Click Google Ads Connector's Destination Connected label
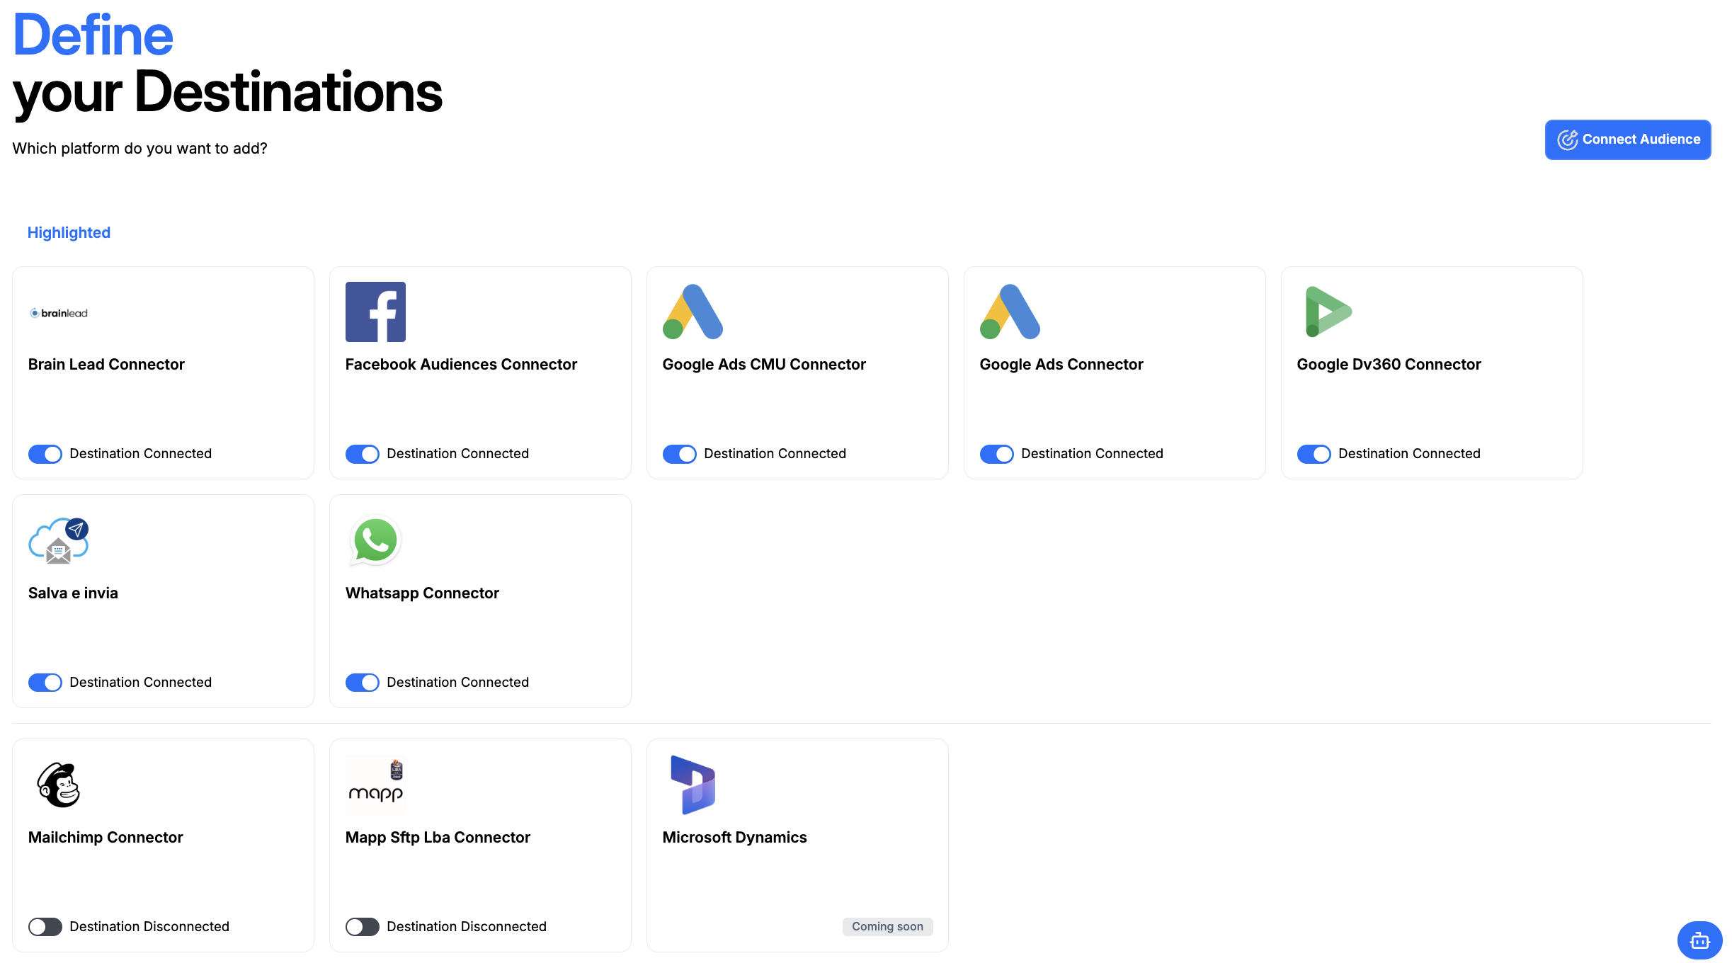The width and height of the screenshot is (1732, 963). 1092,453
